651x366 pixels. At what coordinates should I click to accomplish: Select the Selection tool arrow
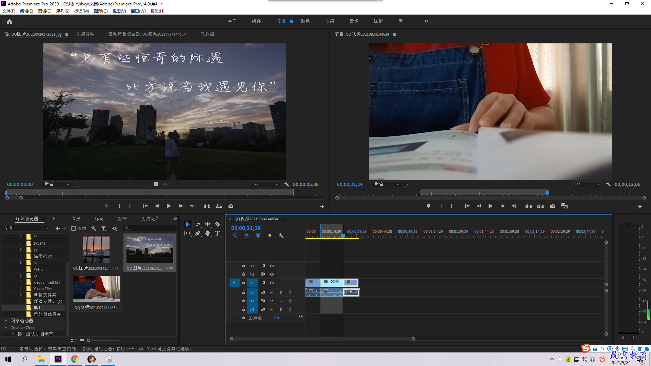tap(188, 224)
